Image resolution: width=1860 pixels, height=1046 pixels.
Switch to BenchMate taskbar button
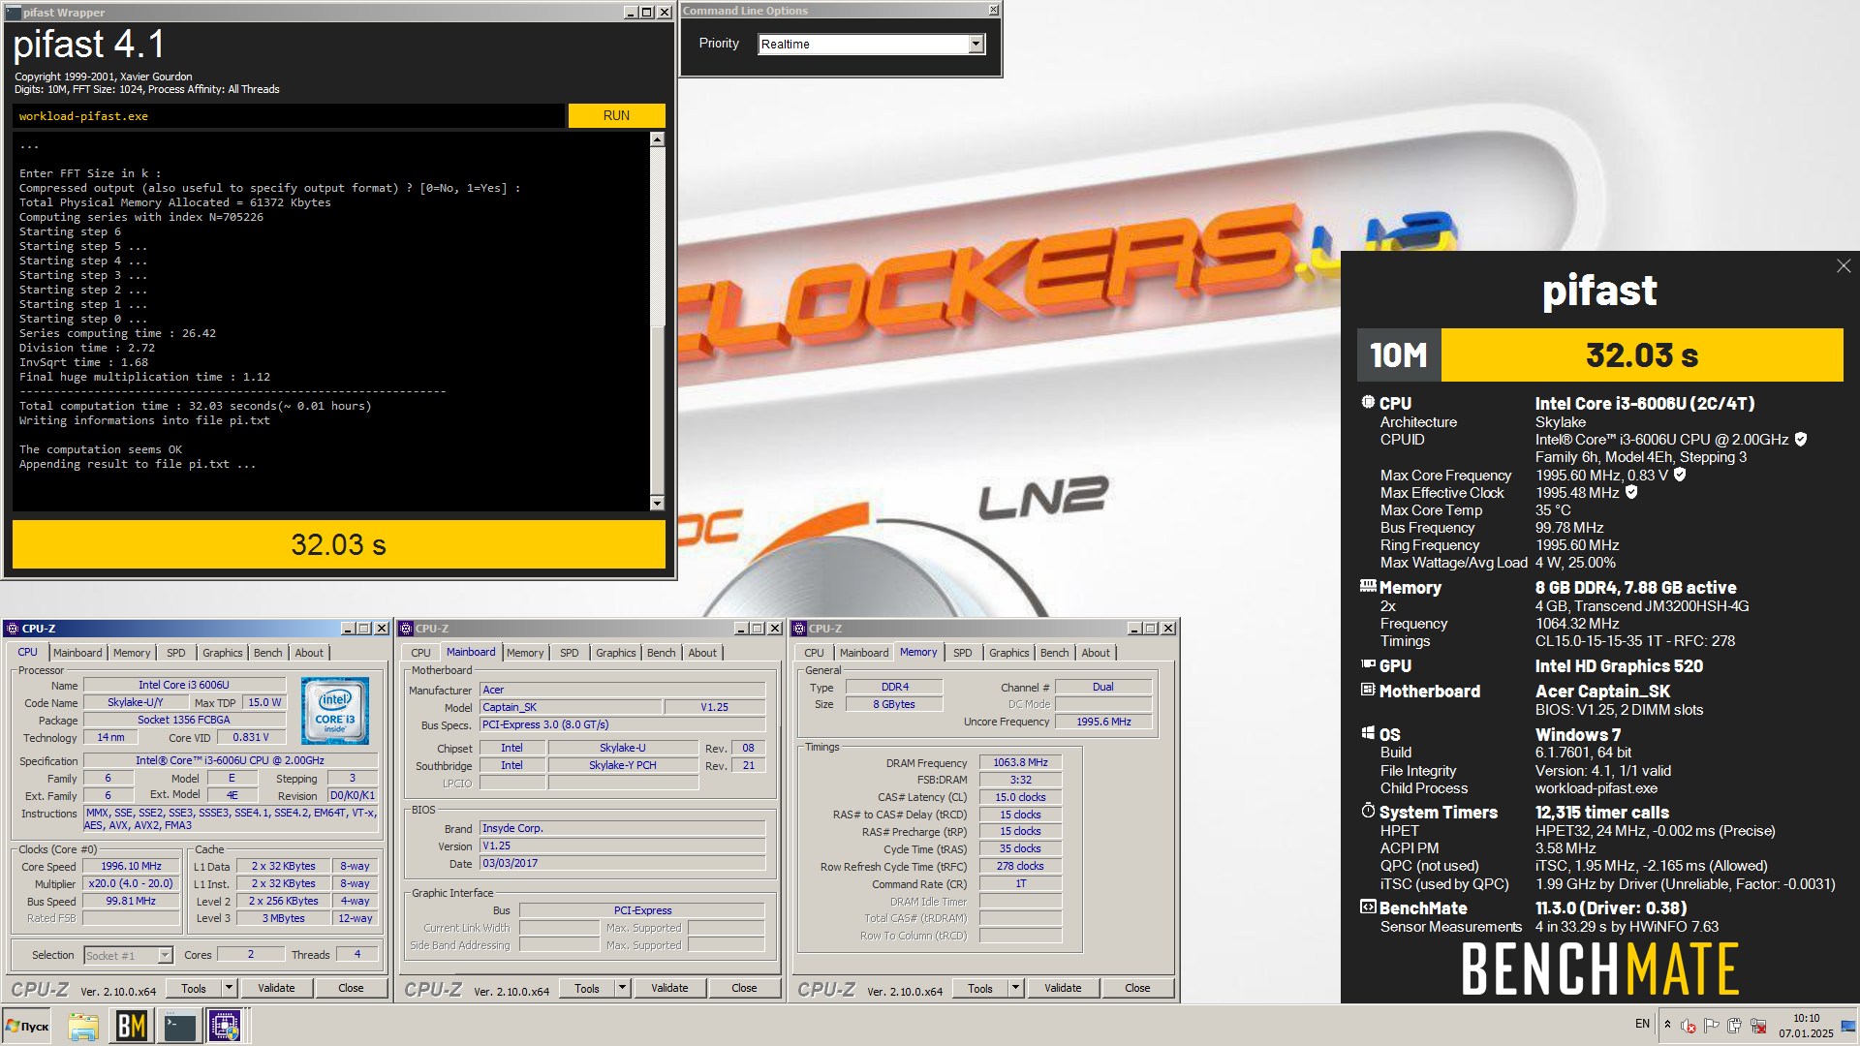click(x=131, y=1026)
